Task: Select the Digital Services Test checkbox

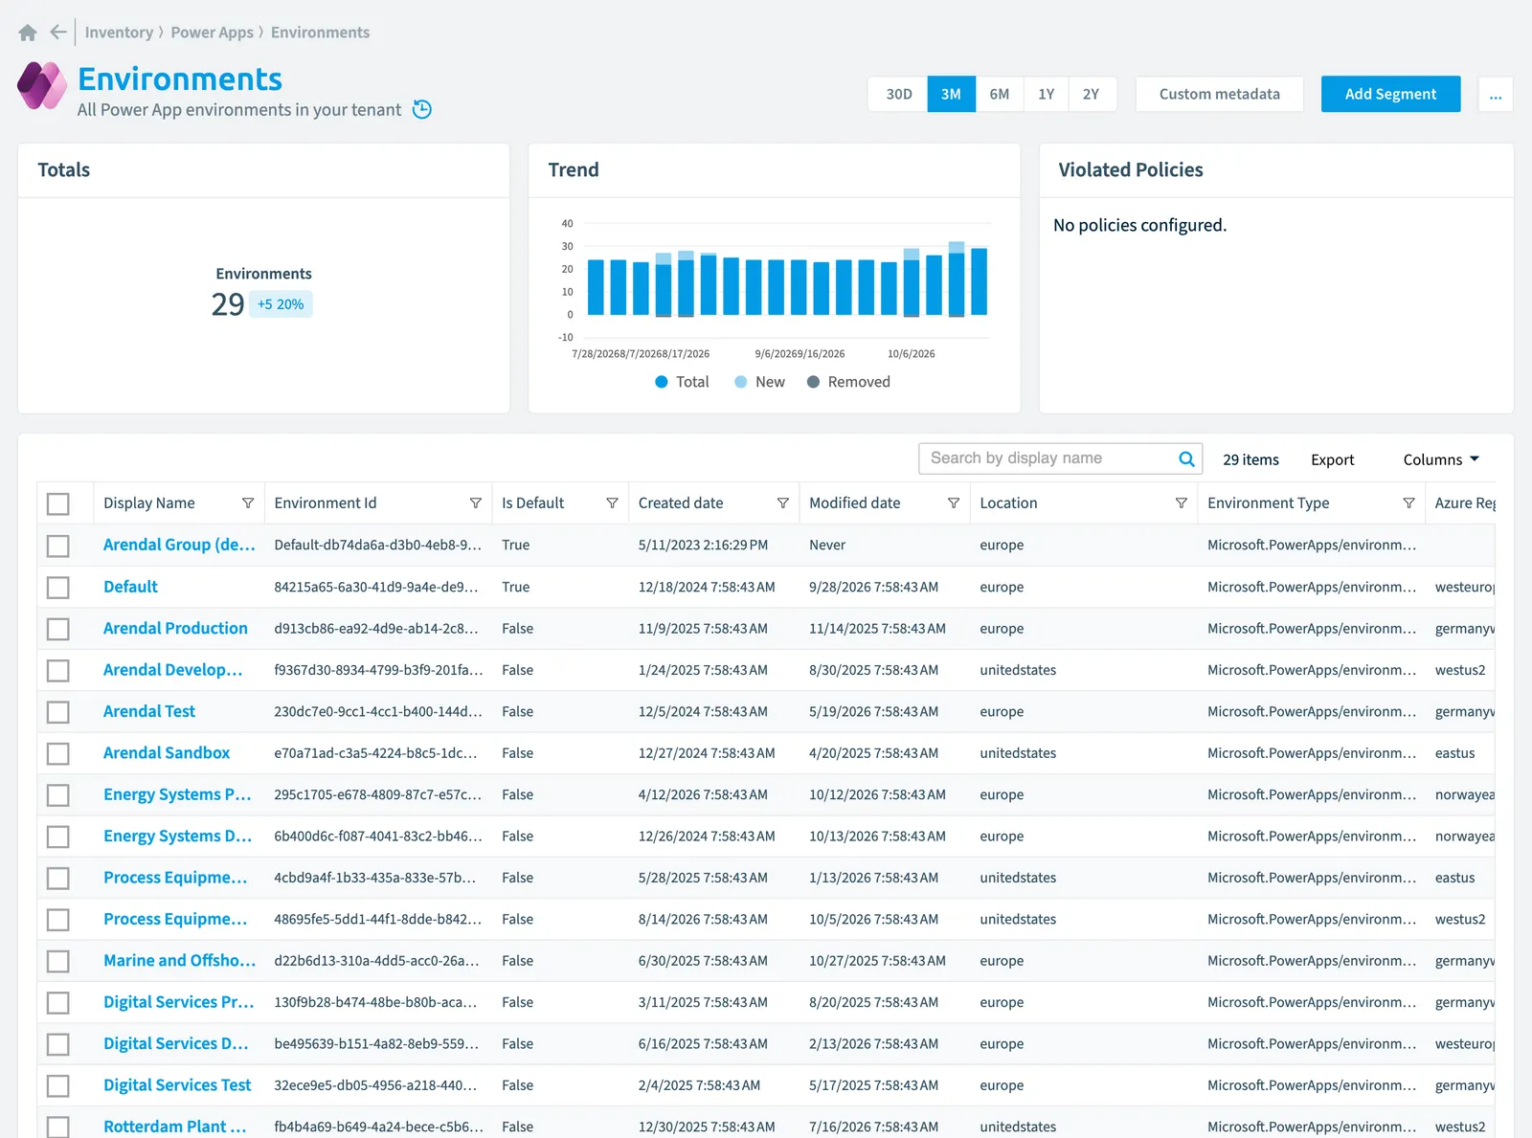Action: (58, 1085)
